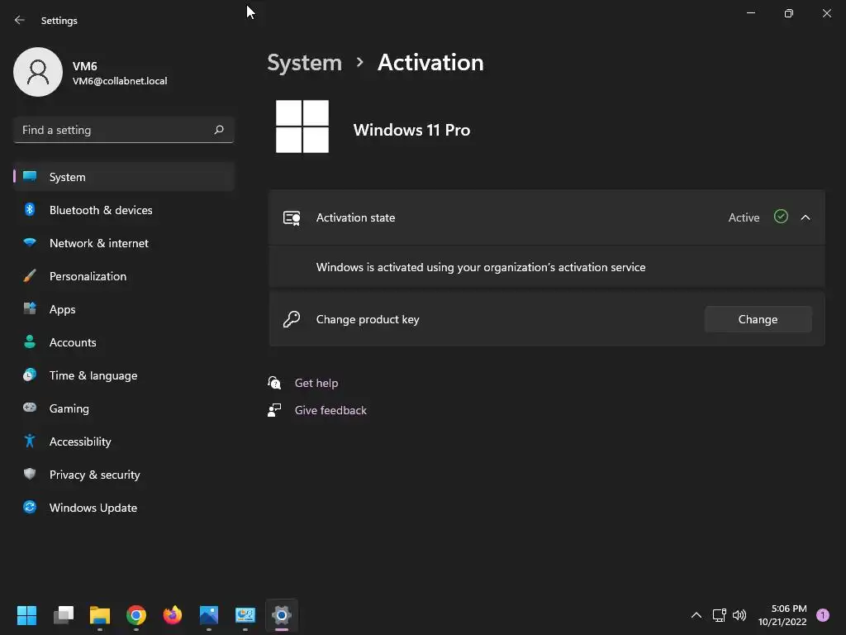Click the green Active checkmark icon
Viewport: 846px width, 635px height.
pyautogui.click(x=781, y=217)
